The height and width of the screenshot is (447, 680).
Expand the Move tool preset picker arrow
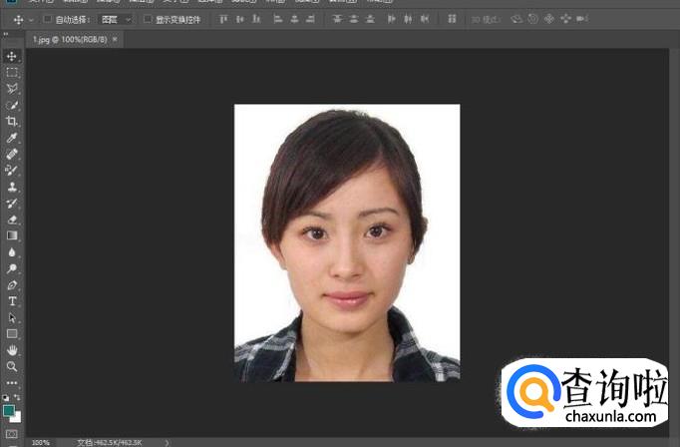32,19
